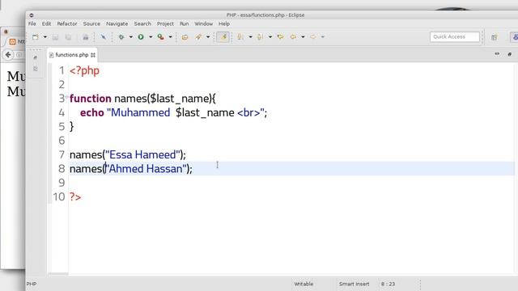Collapse function names using fold marker
The image size is (518, 291).
66,96
